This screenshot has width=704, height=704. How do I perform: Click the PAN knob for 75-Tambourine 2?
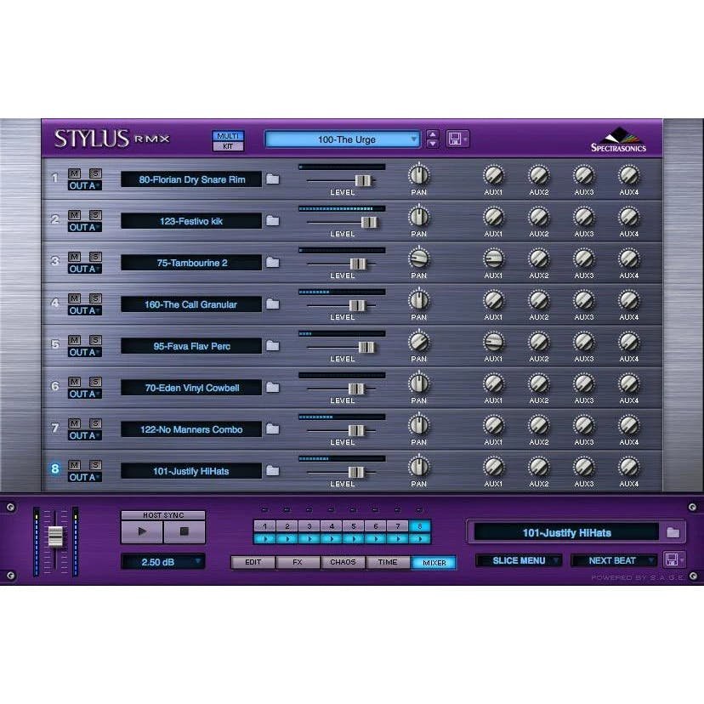point(419,258)
